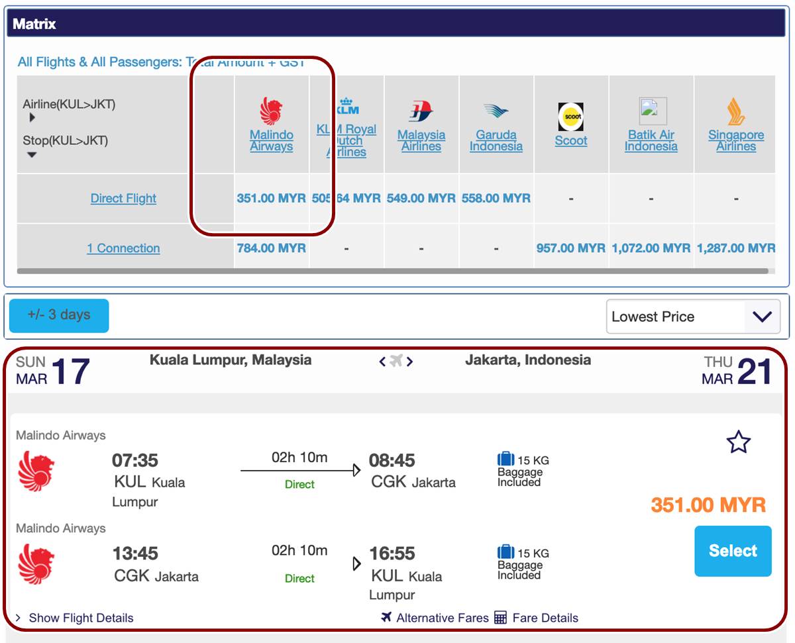Viewport: 795px width, 643px height.
Task: Open Alternative Fares
Action: tap(442, 618)
